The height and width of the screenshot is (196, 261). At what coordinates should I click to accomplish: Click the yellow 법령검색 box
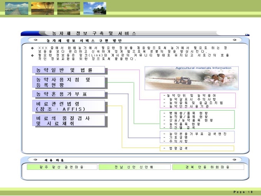[197, 148]
